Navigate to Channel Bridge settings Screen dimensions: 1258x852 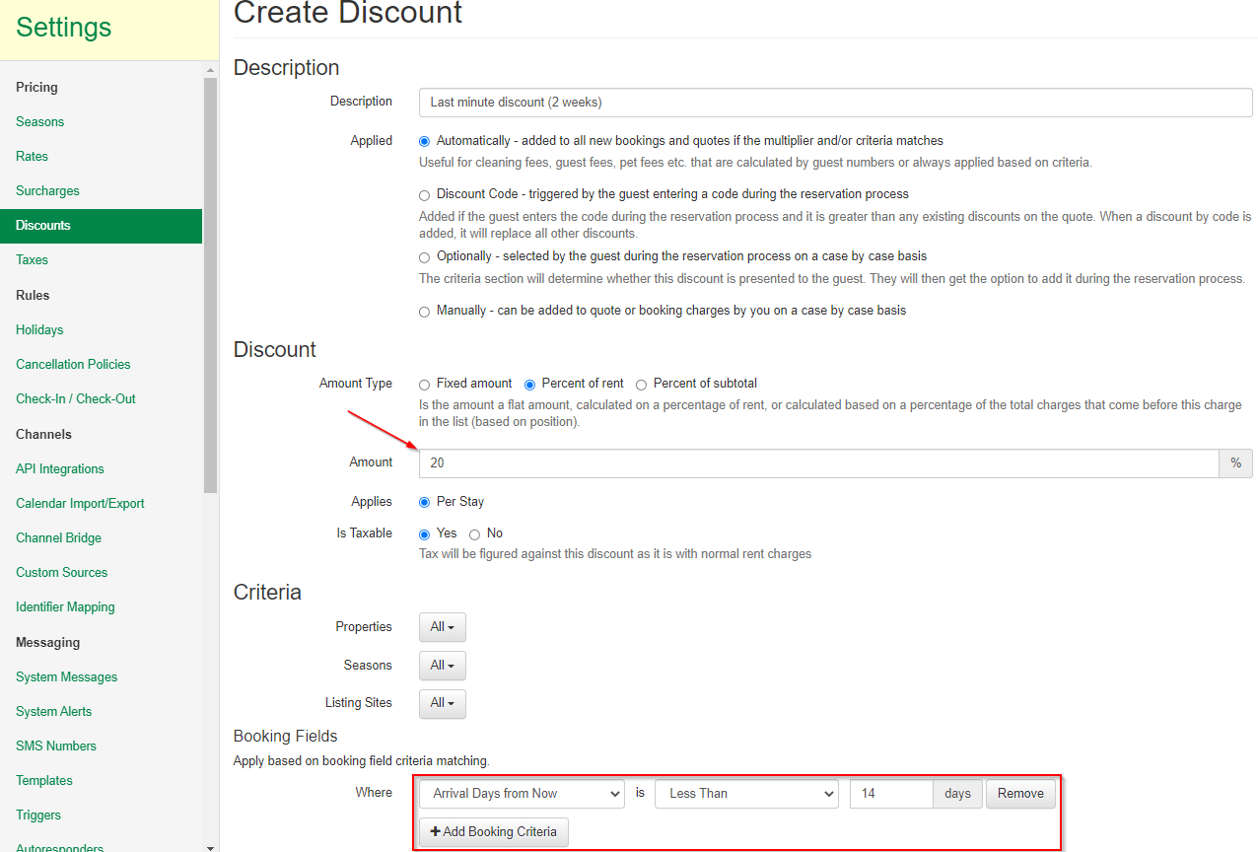pos(58,538)
